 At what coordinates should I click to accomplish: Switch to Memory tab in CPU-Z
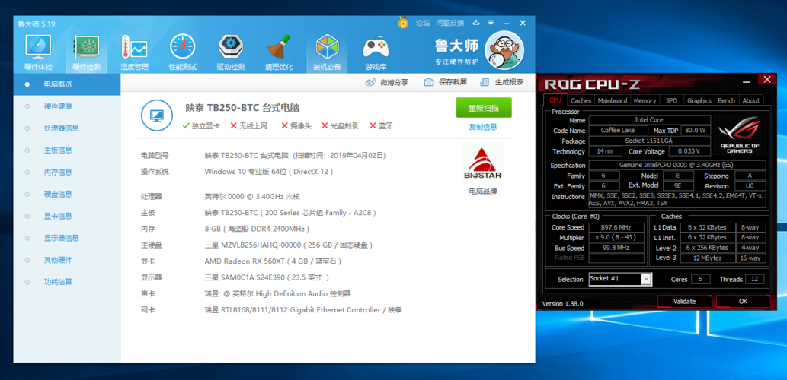point(645,100)
